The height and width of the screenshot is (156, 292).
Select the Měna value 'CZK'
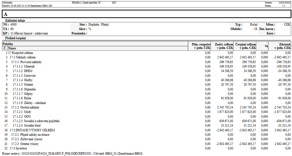(x=287, y=24)
